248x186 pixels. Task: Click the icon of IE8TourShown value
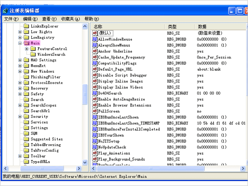[95, 135]
